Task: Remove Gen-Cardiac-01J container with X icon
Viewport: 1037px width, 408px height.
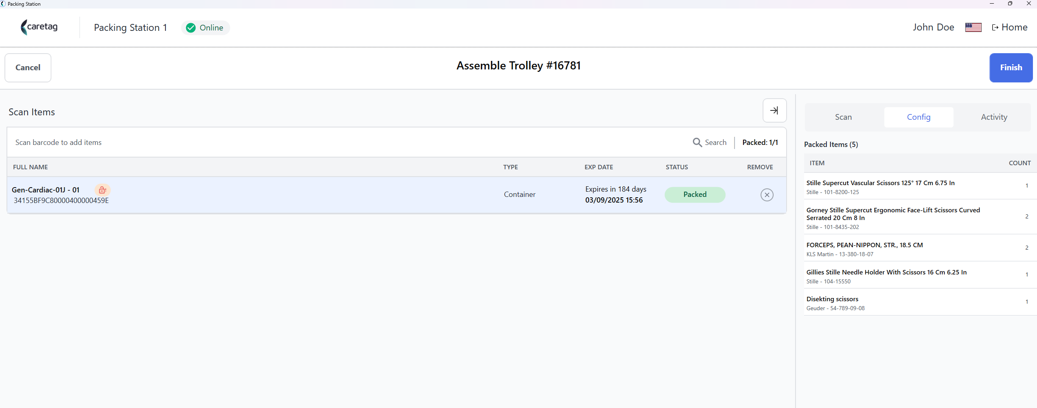Action: tap(767, 195)
